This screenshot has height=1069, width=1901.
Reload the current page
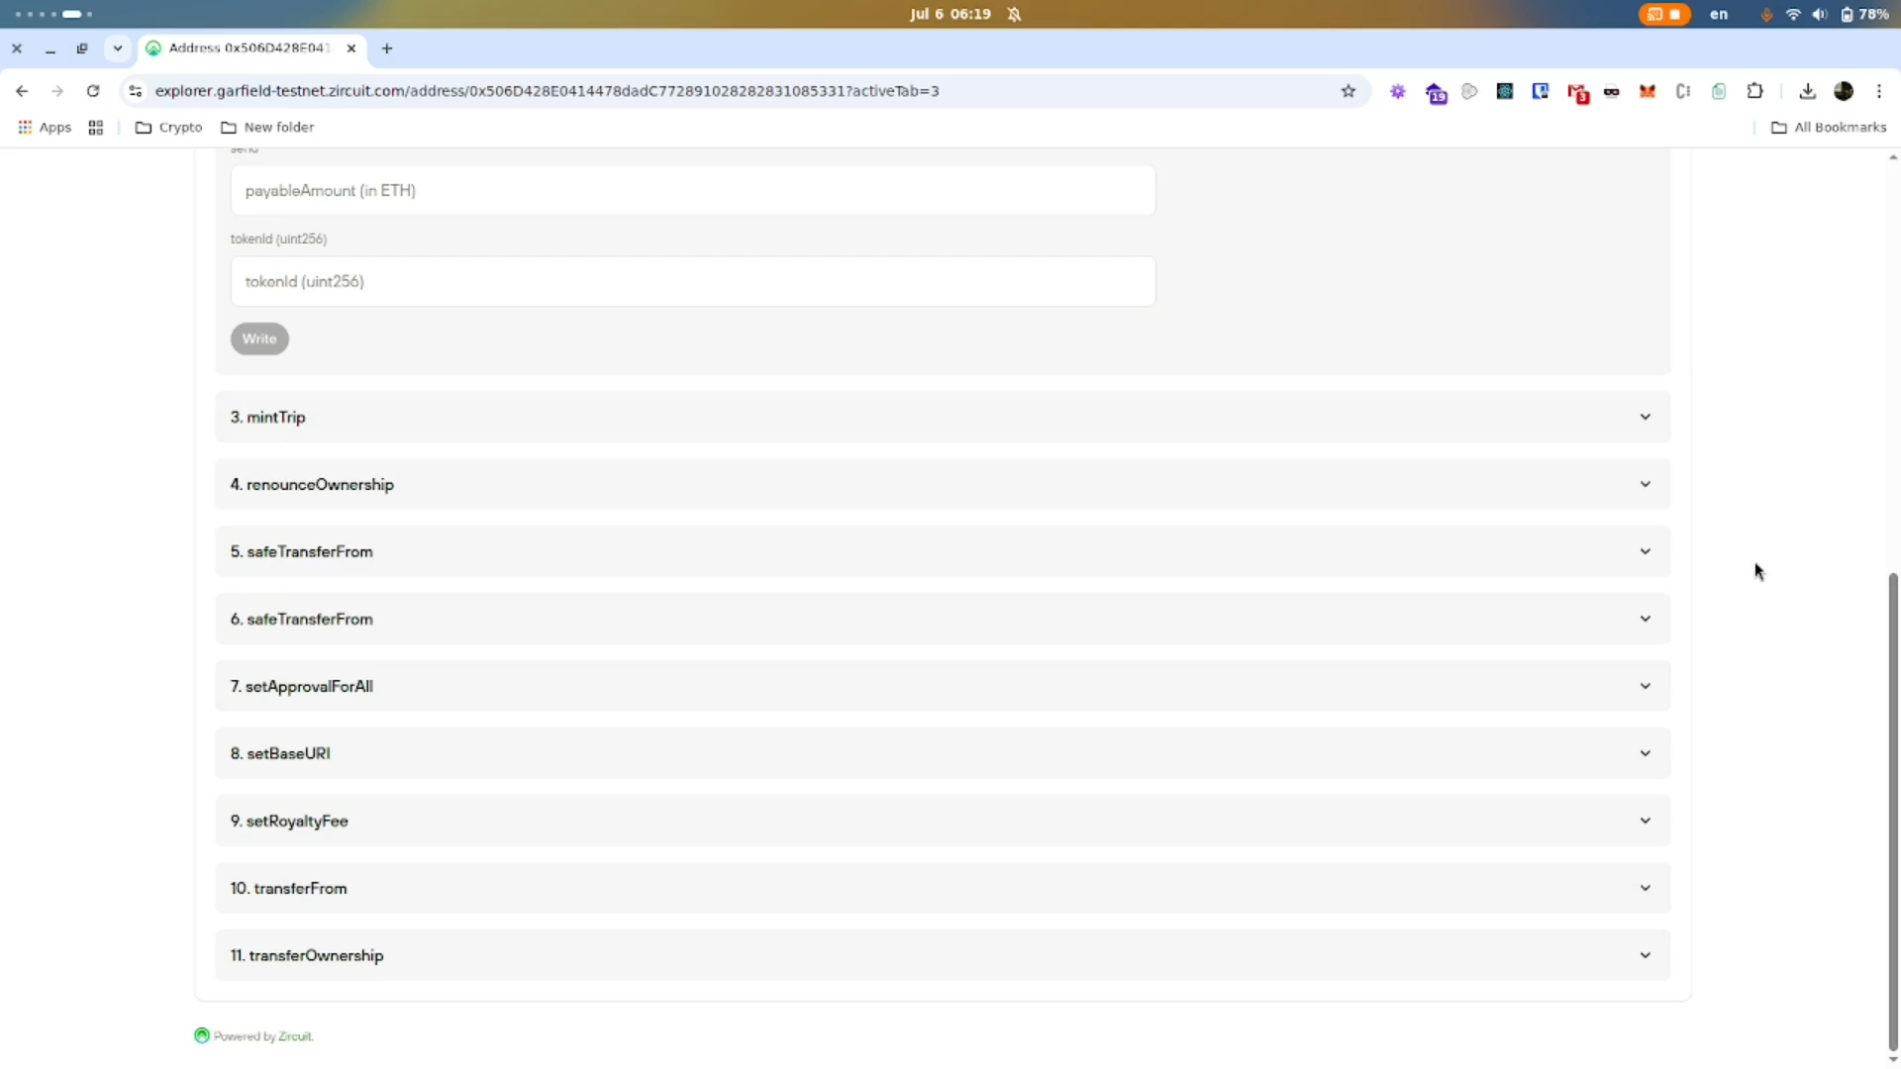tap(93, 91)
